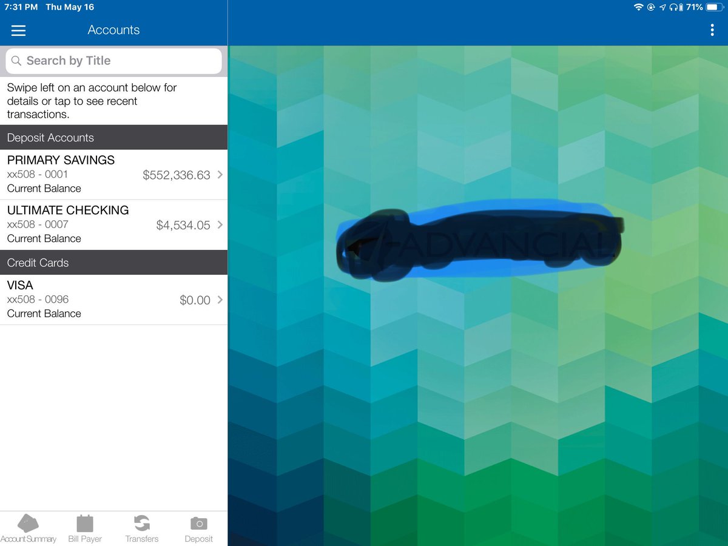
Task: Tap account number xx508 - 0096
Action: coord(38,299)
